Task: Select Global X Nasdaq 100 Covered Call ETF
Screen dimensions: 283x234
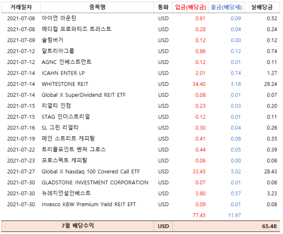Action: tap(91, 171)
